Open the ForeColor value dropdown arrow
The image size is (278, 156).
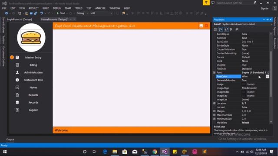click(x=268, y=76)
